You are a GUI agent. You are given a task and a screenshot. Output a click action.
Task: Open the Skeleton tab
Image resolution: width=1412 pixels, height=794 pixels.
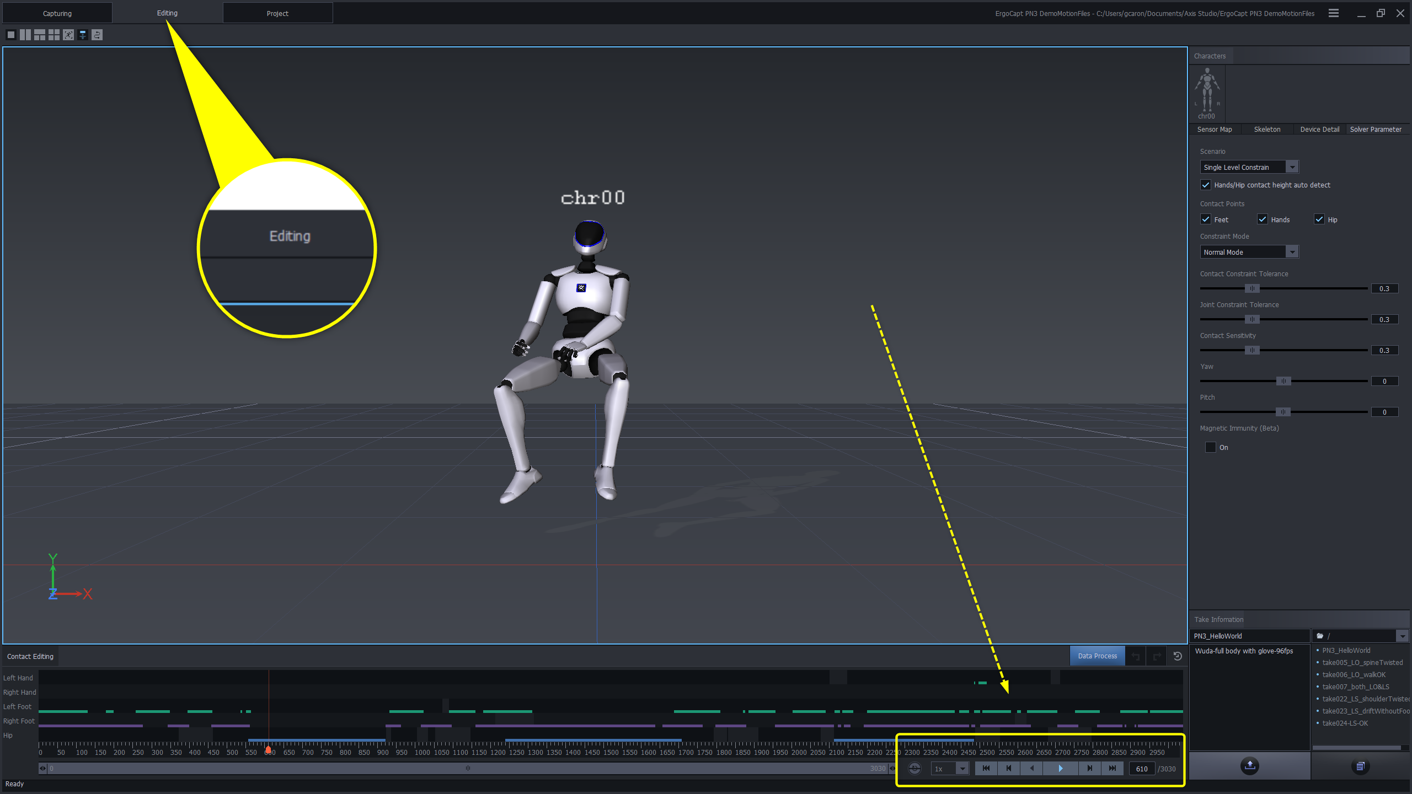pos(1267,130)
